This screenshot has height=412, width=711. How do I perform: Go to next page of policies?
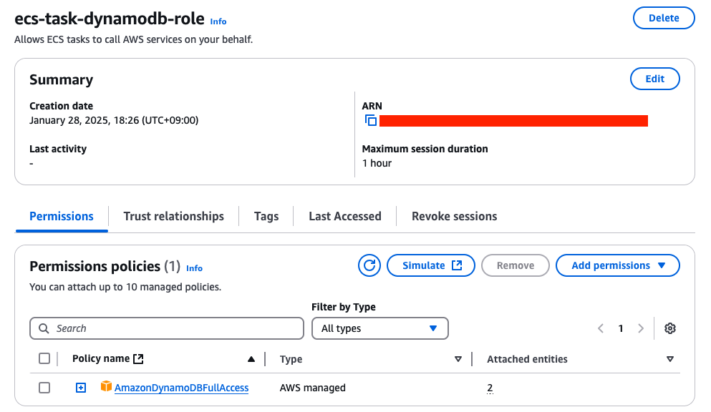[x=641, y=328]
